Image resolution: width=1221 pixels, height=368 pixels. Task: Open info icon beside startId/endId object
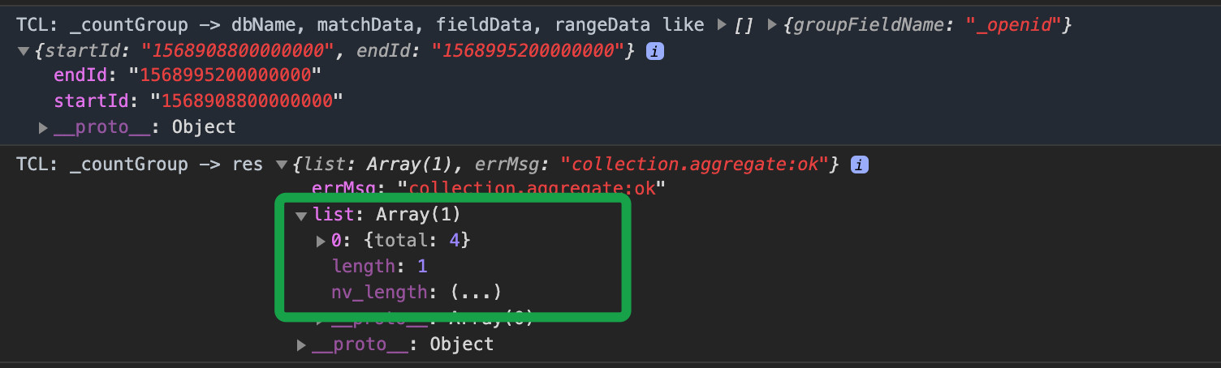tap(654, 51)
